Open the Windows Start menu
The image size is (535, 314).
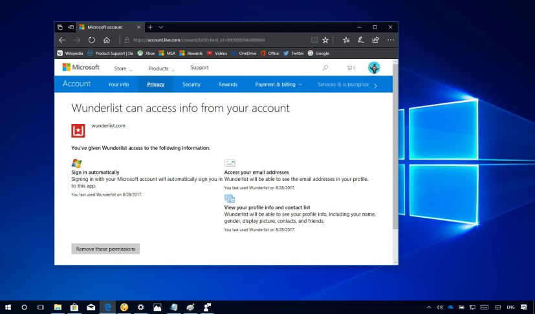tap(8, 307)
